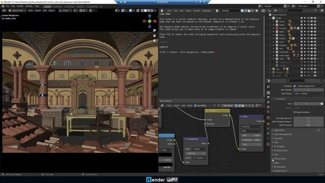
Task: Show color and alpha backdrop channel icon
Action: 236,106
